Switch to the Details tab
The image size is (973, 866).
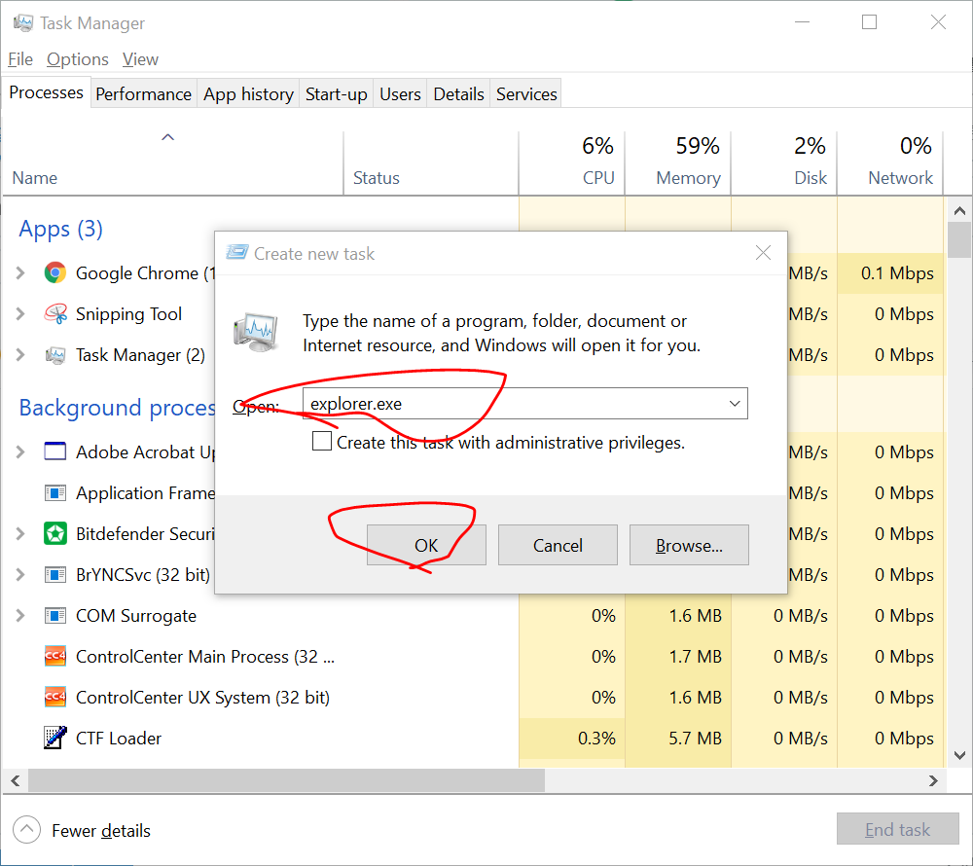coord(458,93)
